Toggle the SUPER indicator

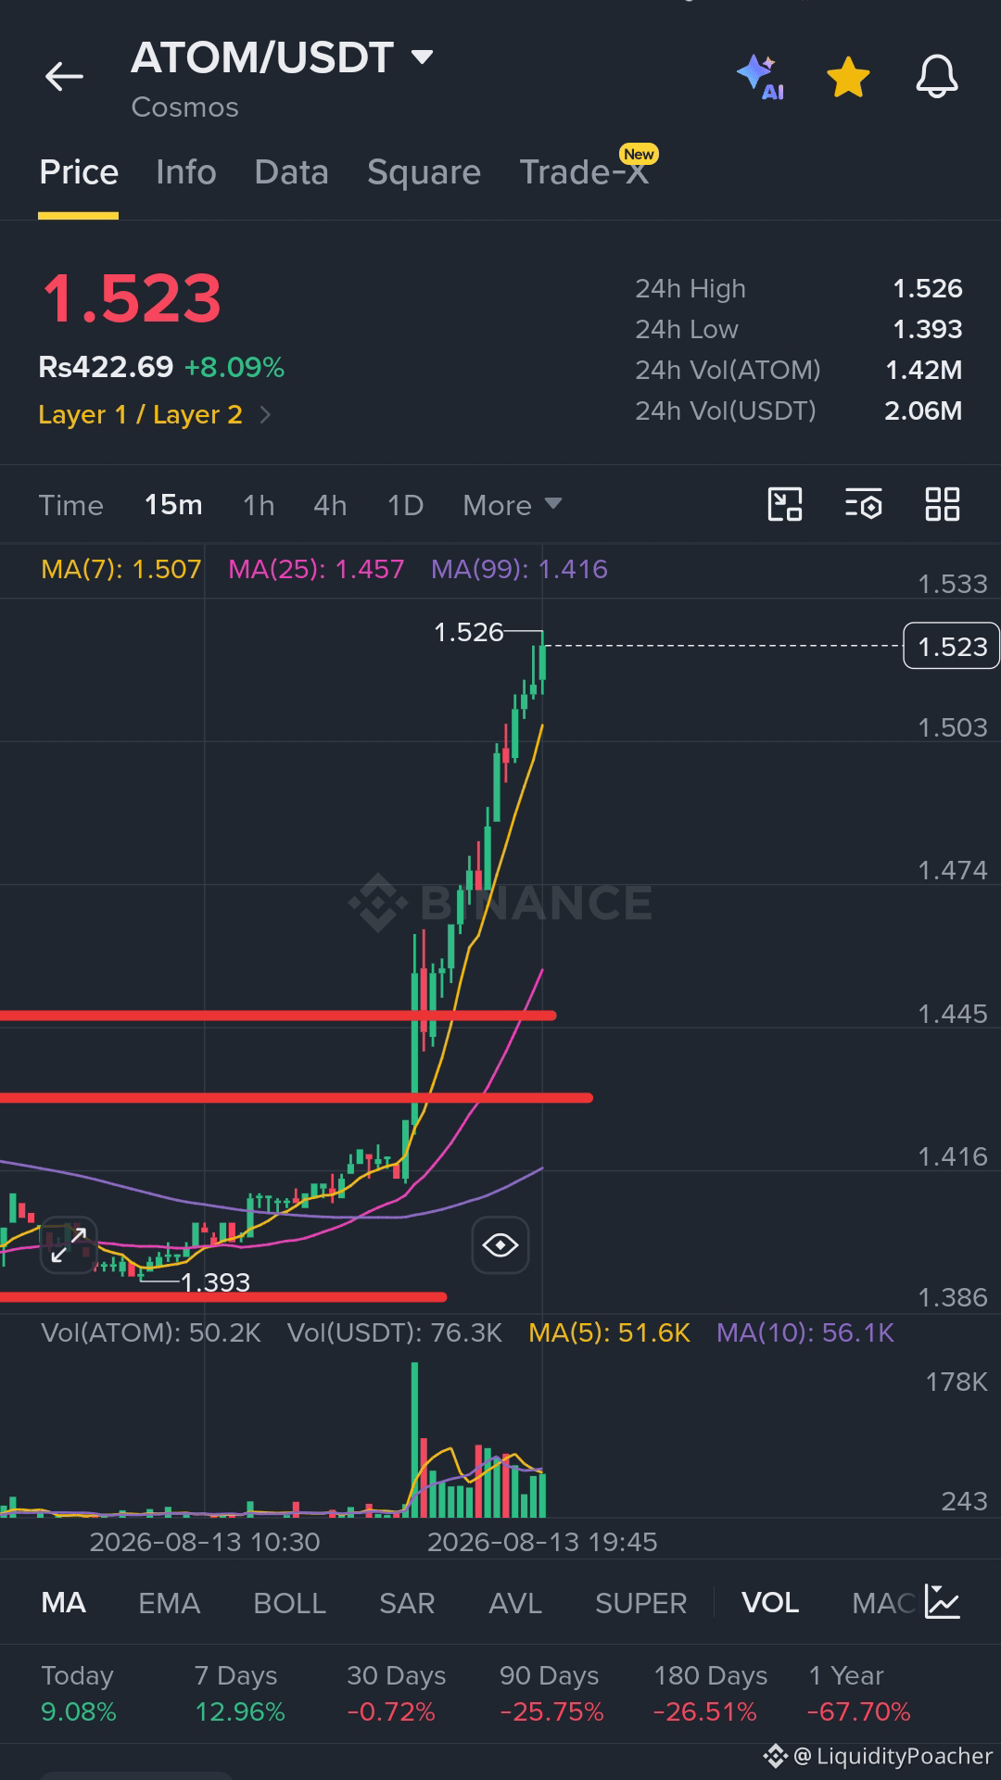[640, 1603]
